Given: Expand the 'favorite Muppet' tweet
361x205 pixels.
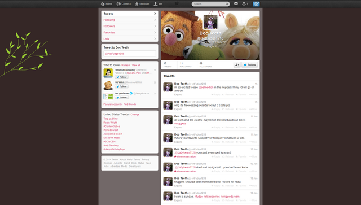Looking at the screenshot, I should [x=178, y=142].
